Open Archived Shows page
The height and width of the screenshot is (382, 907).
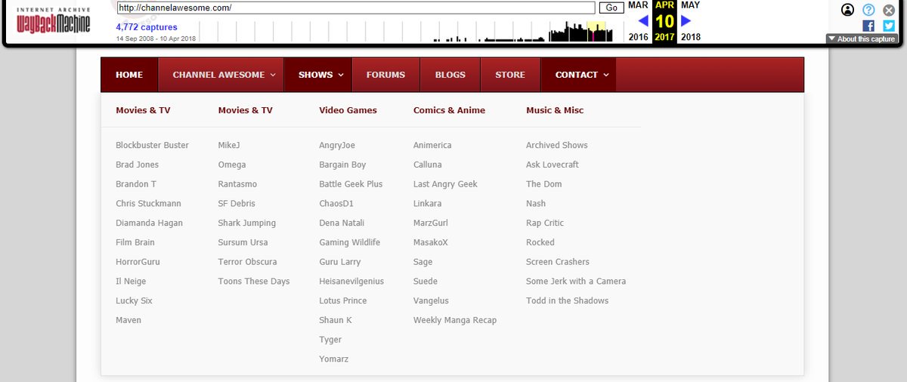557,145
